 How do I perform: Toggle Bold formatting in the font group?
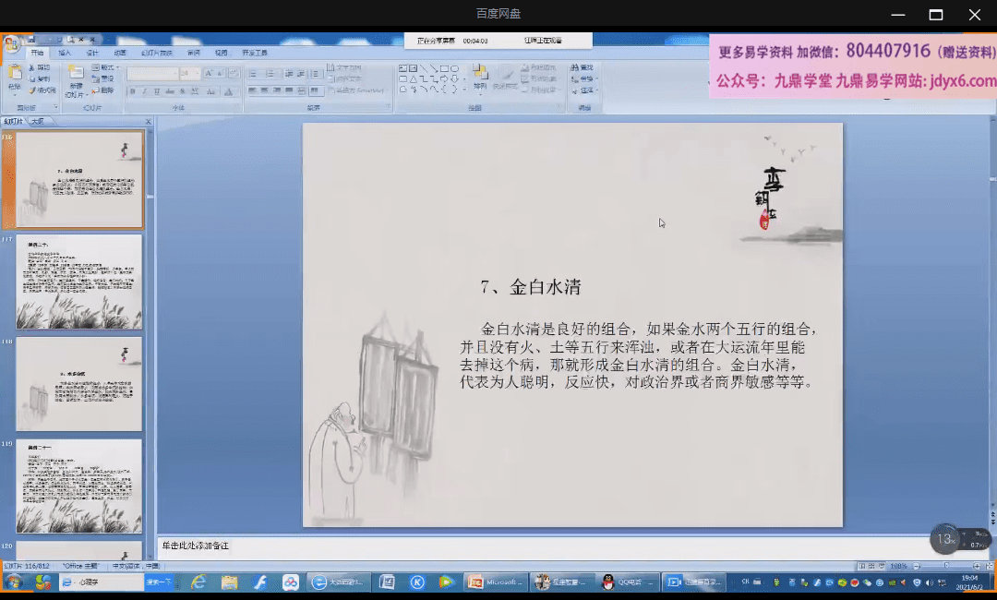point(133,91)
